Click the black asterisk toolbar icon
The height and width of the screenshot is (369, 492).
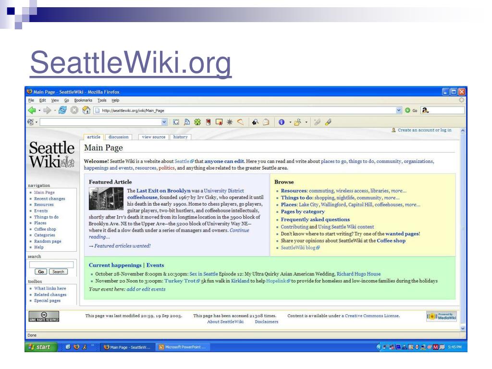(x=229, y=122)
